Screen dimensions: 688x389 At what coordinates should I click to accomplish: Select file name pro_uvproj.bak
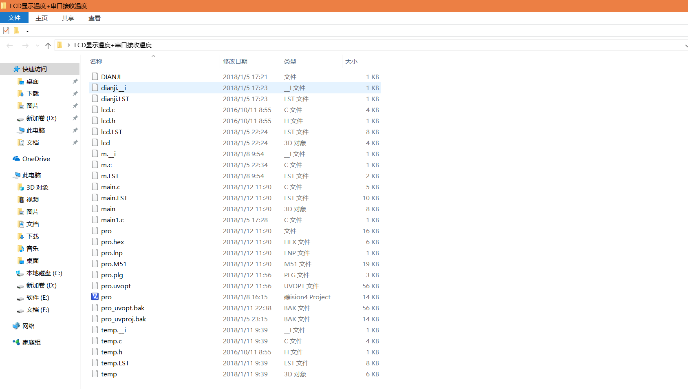click(x=123, y=319)
